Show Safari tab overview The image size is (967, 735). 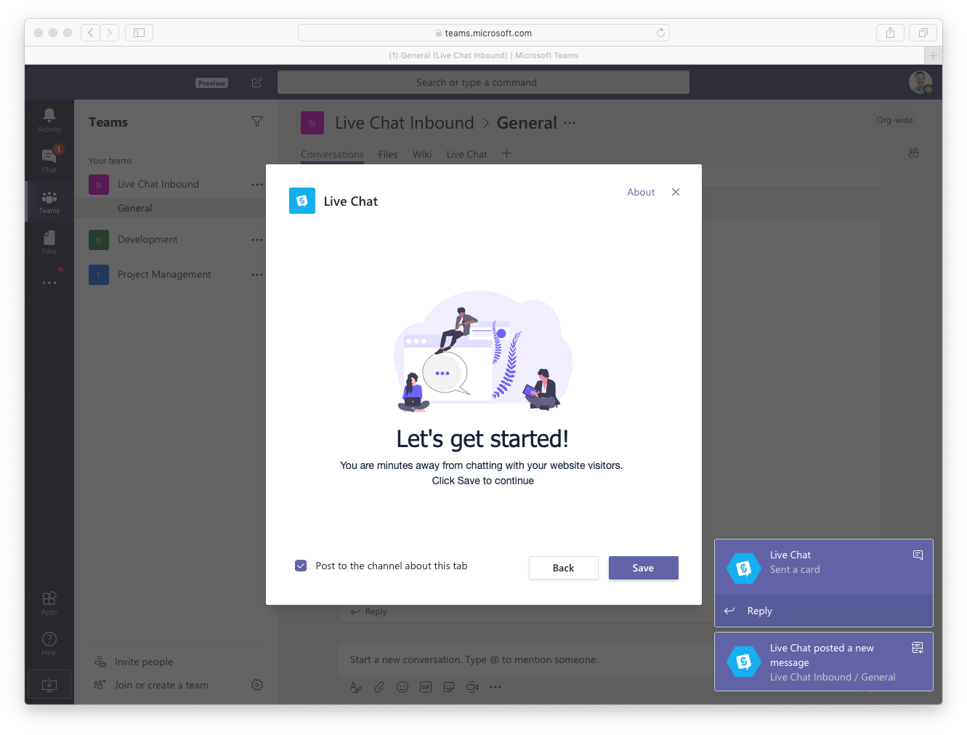[923, 33]
